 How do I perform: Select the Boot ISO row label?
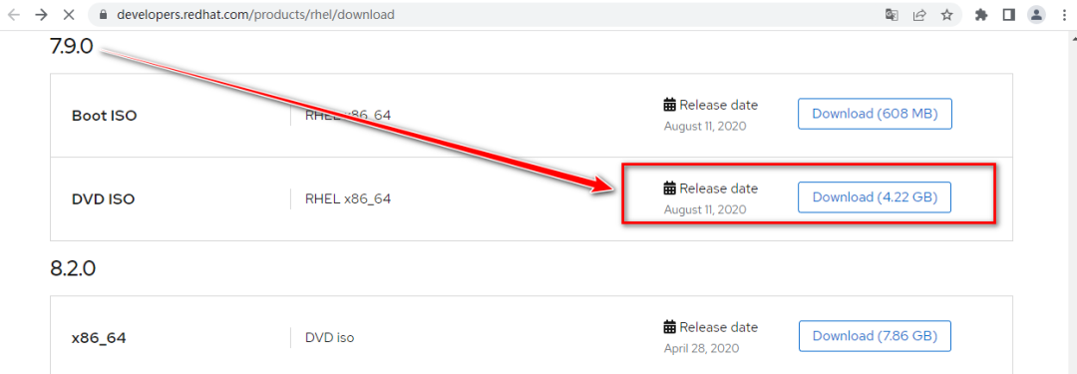[105, 116]
